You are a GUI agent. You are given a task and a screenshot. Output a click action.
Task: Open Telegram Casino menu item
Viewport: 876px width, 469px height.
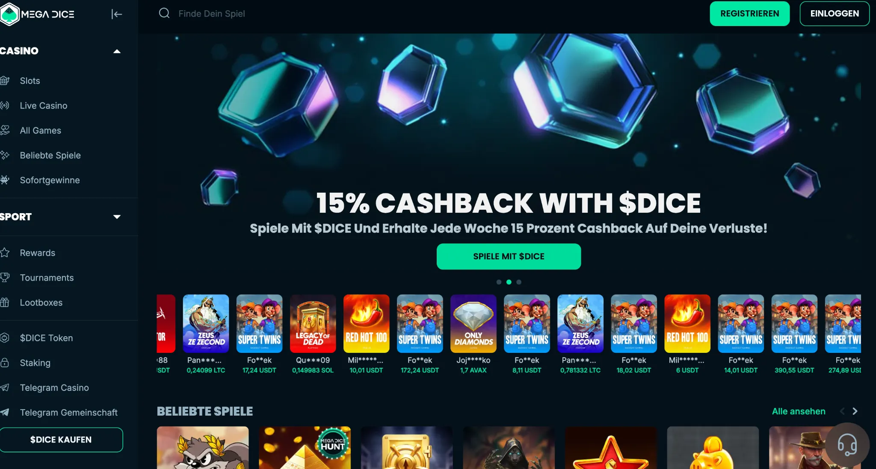pos(54,387)
